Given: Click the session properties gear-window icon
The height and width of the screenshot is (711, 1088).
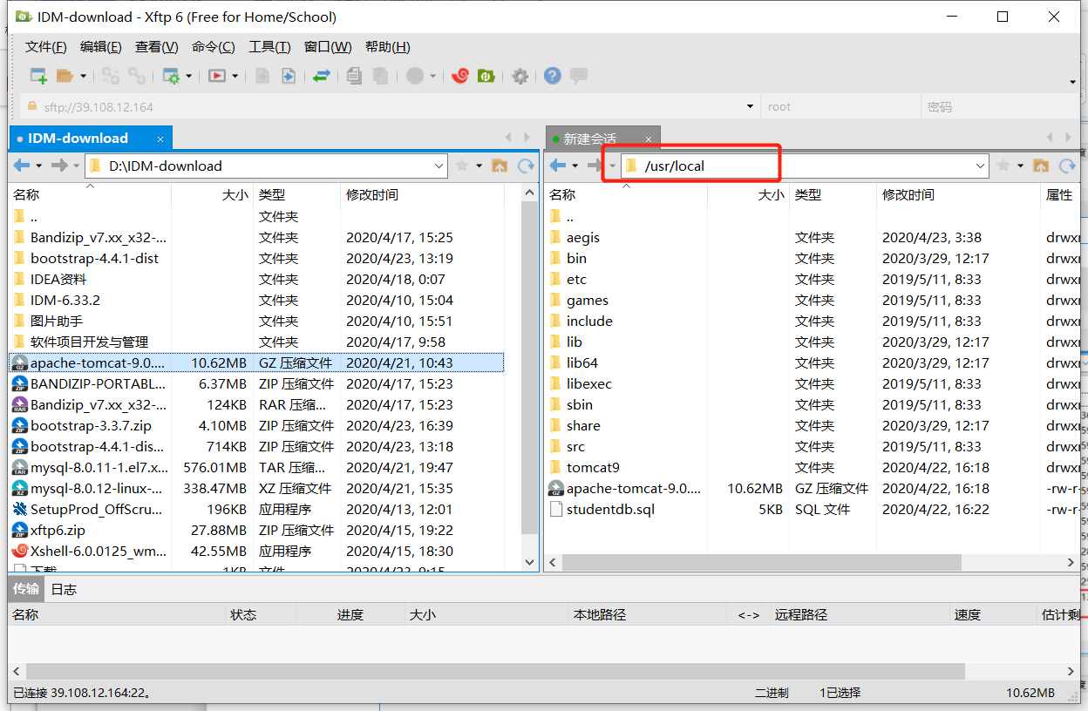Looking at the screenshot, I should click(x=171, y=76).
